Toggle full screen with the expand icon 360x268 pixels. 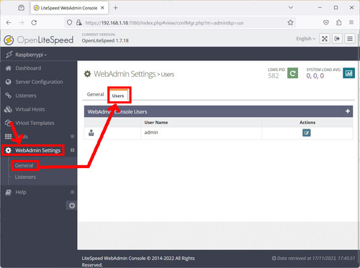pyautogui.click(x=325, y=39)
